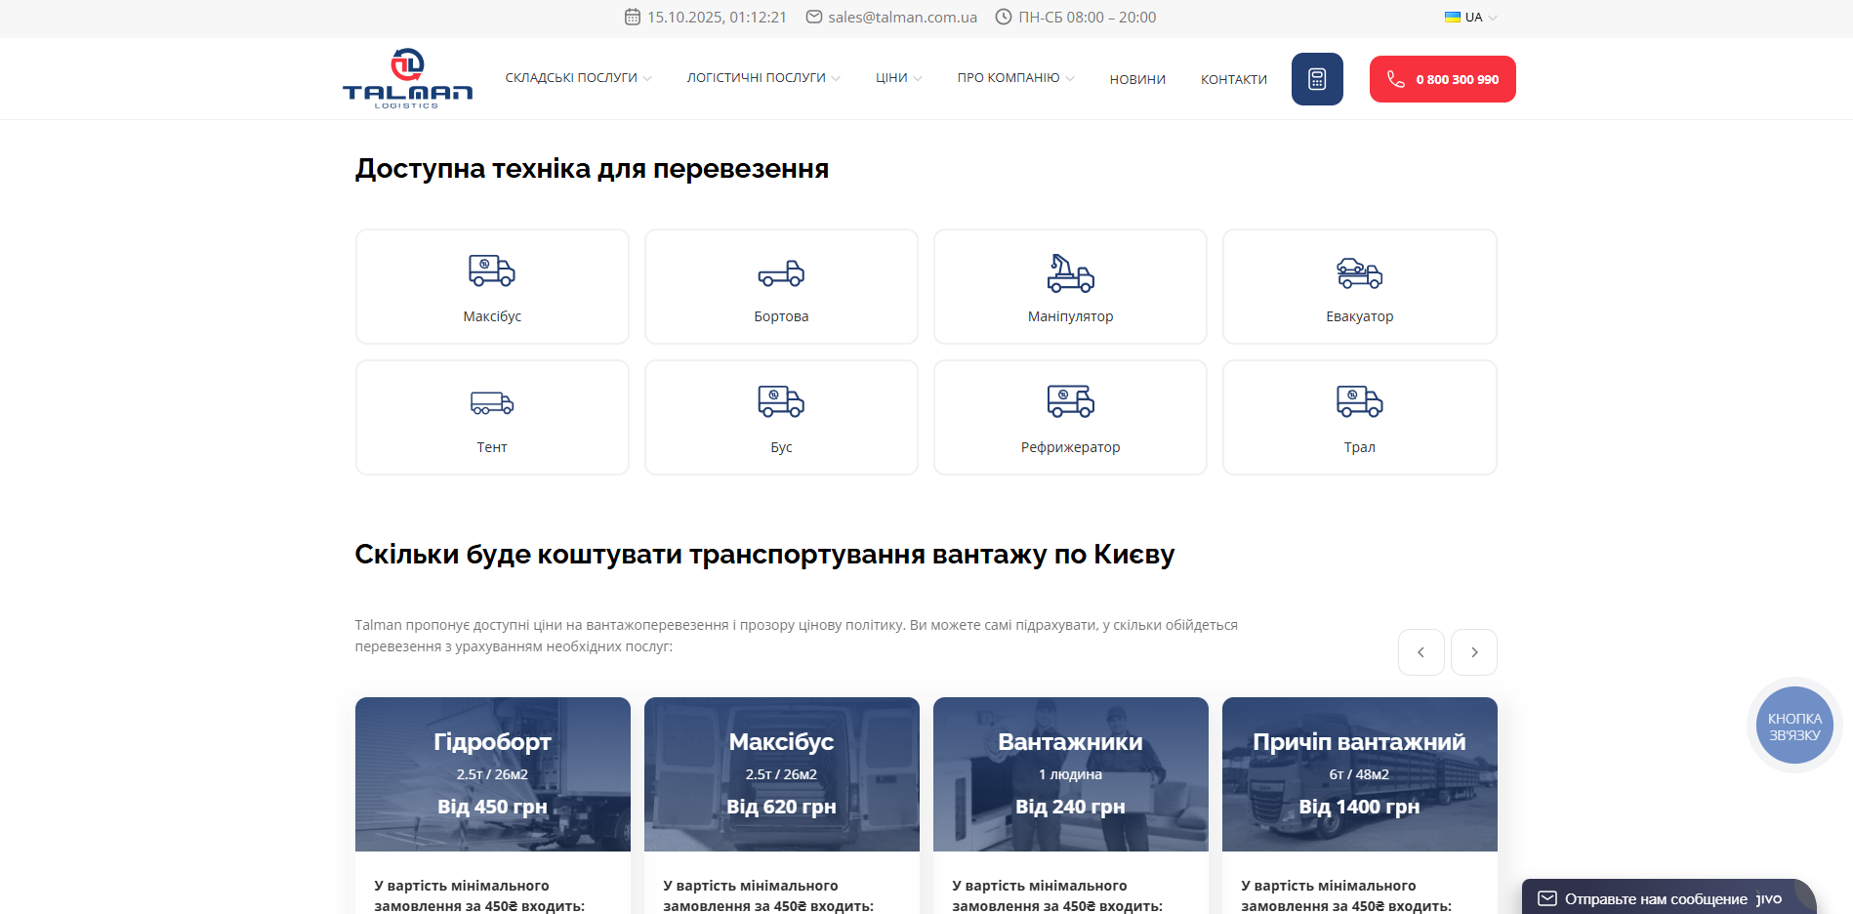Click the Тент vehicle icon
This screenshot has width=1853, height=914.
[491, 402]
